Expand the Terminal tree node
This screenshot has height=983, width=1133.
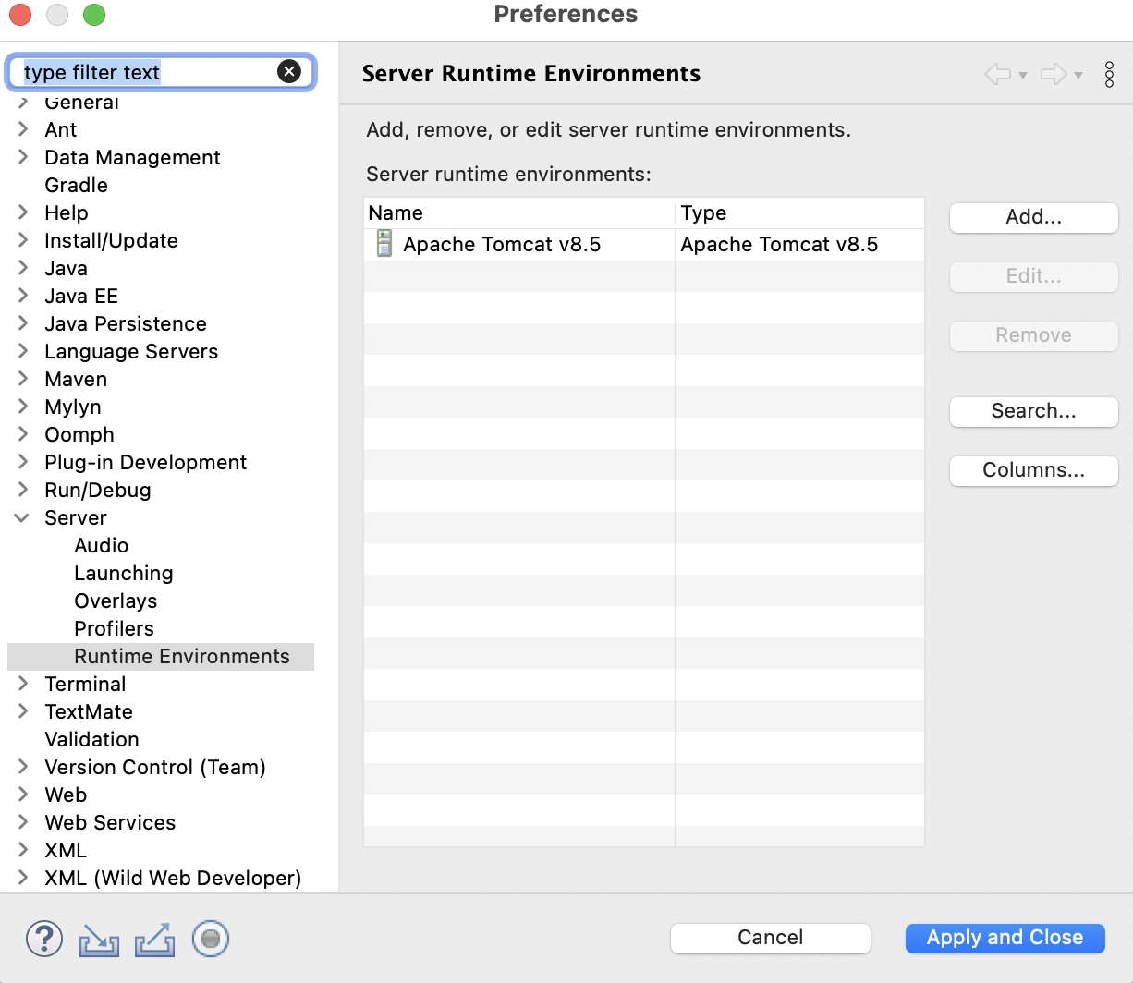(x=23, y=684)
